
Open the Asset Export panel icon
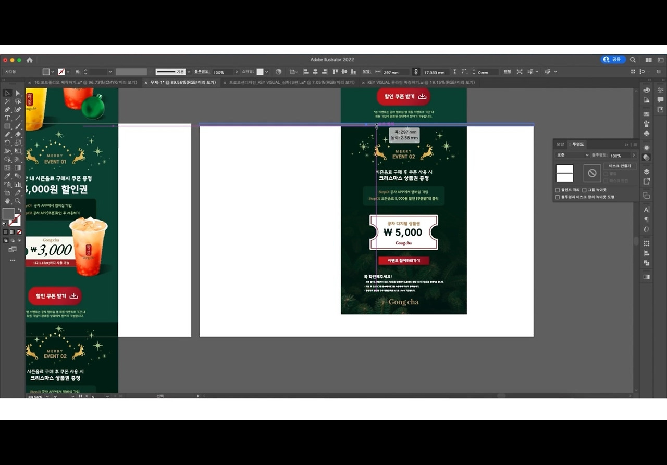pyautogui.click(x=647, y=182)
